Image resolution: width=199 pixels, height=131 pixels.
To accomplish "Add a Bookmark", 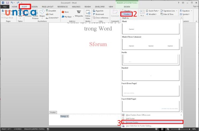I will tap(99, 14).
